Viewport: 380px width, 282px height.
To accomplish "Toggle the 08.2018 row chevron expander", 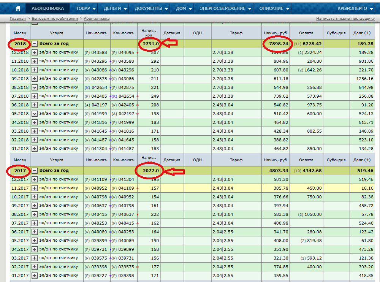I will coord(35,87).
